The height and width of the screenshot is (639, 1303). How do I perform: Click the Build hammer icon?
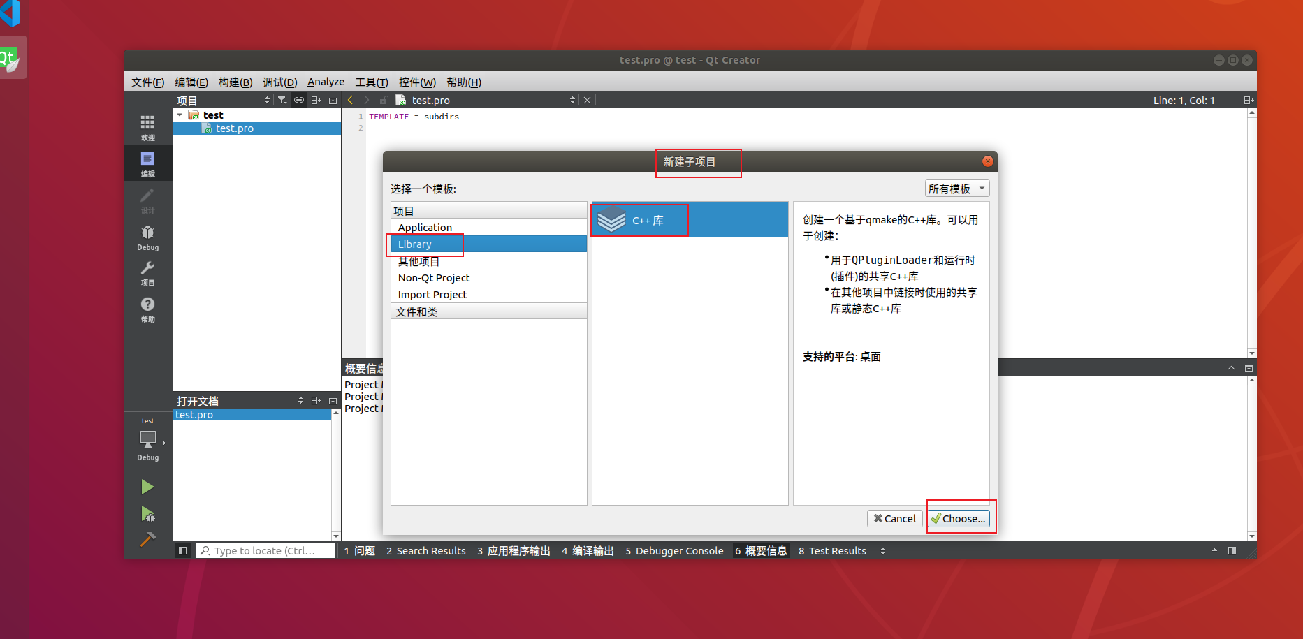(147, 540)
